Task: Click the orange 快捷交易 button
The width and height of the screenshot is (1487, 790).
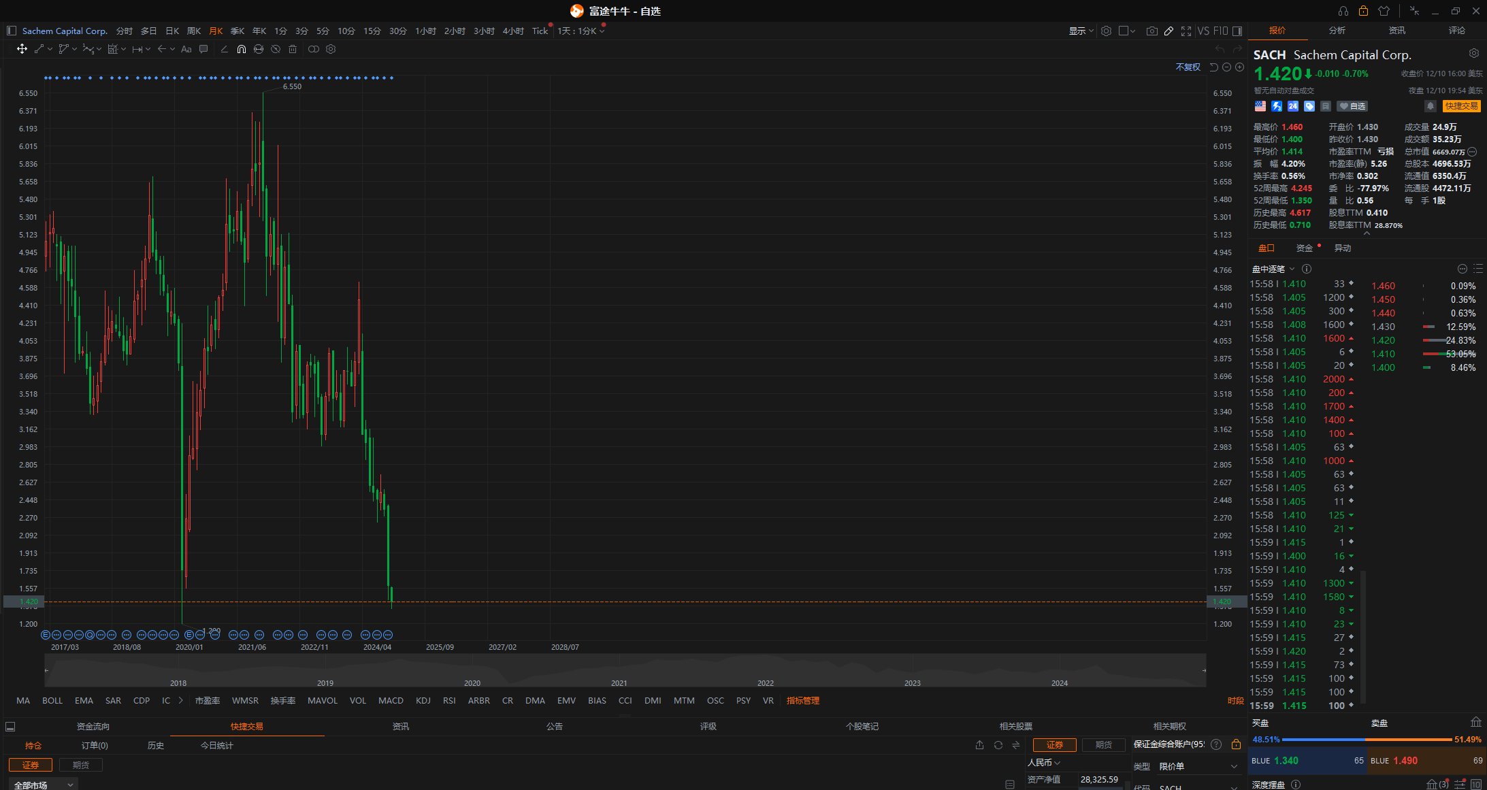Action: 1461,106
